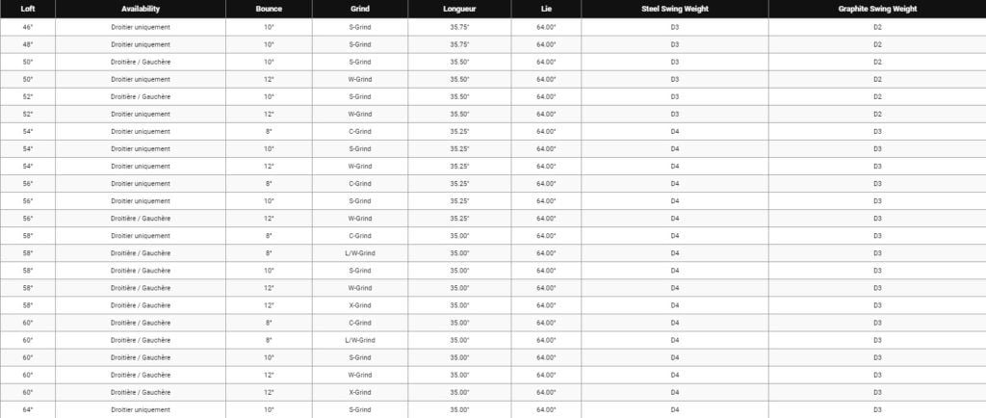Click the first Droitière / Gauchère cell

pos(141,63)
